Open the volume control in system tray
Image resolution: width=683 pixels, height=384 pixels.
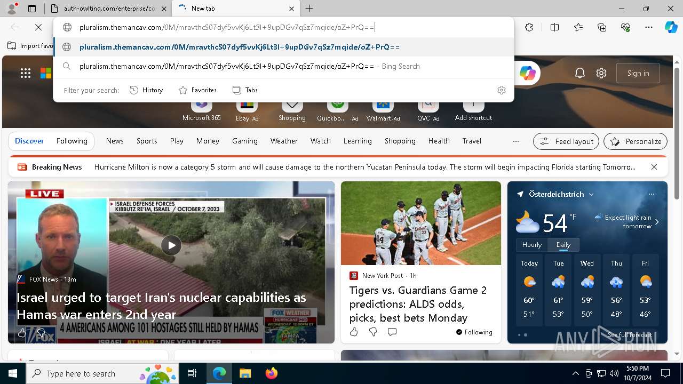point(614,373)
